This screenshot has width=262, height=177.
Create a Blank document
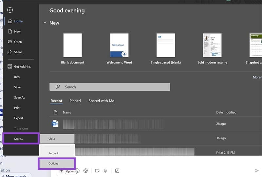coord(72,49)
